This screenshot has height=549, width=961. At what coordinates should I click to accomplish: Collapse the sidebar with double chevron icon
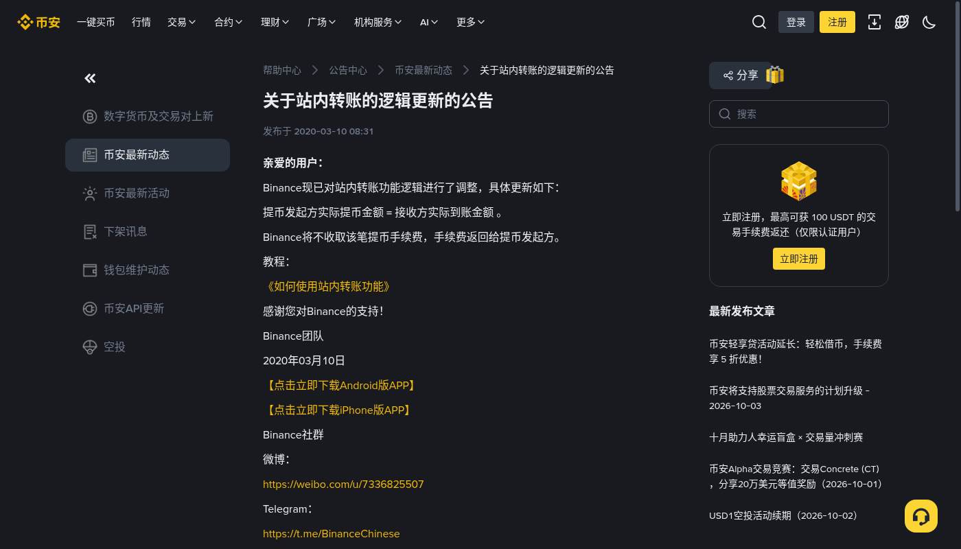coord(90,78)
